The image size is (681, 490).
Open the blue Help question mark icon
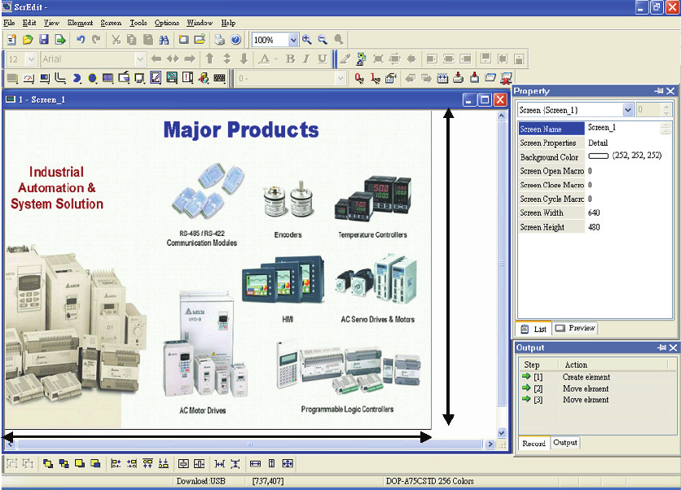coord(235,39)
